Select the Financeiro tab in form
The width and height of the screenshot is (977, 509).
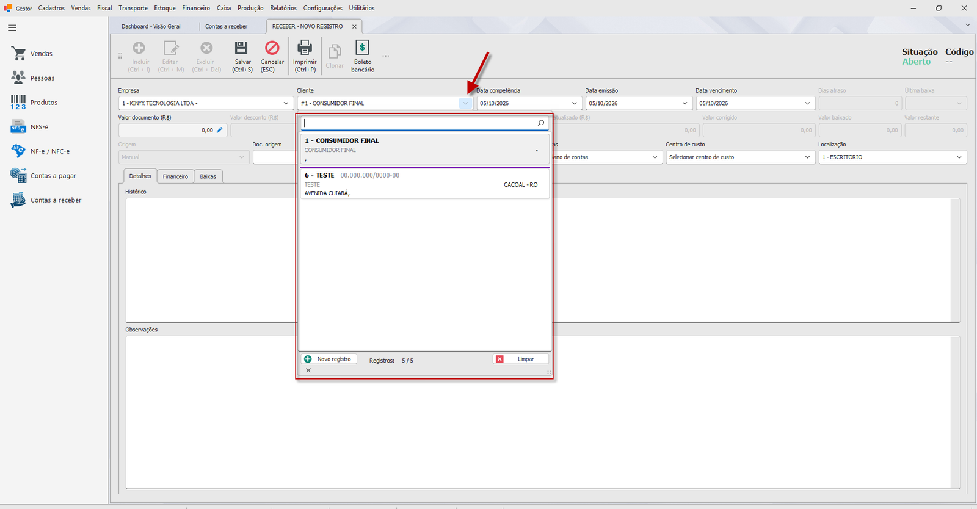[x=175, y=176]
